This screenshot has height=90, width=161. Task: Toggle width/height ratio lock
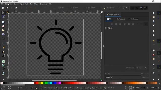pos(105,8)
